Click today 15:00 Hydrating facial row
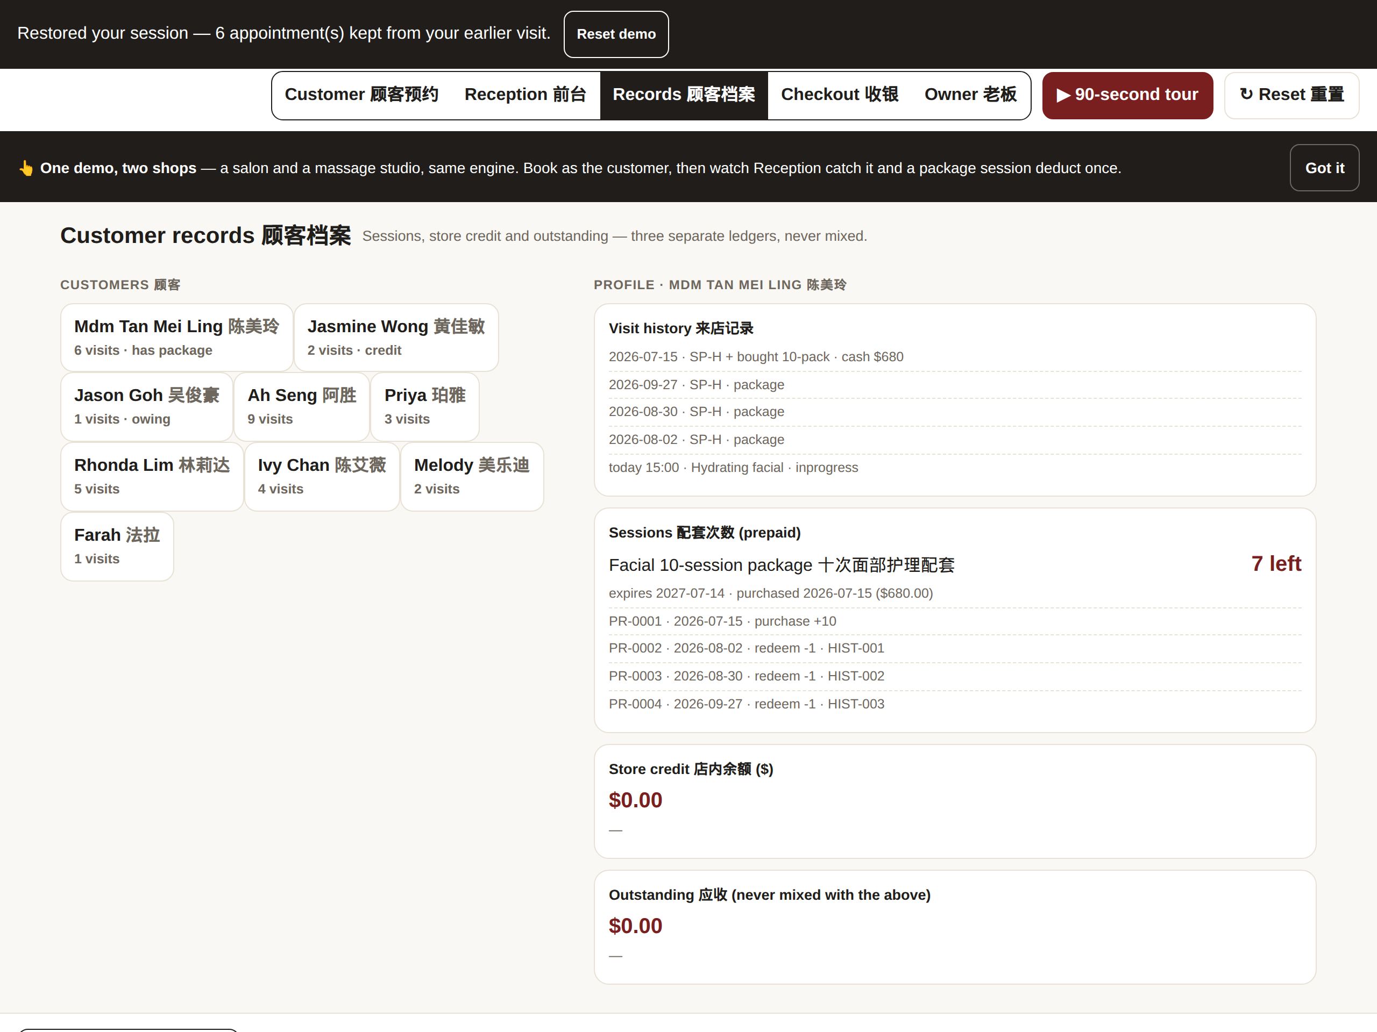Viewport: 1377px width, 1032px height. click(954, 467)
